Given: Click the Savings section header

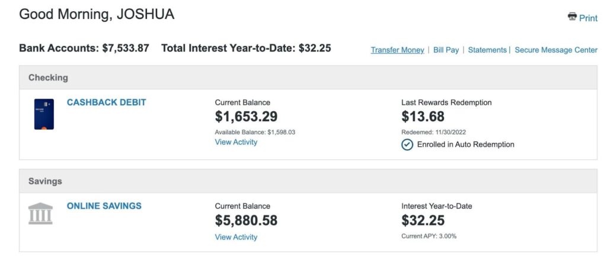Looking at the screenshot, I should pos(45,181).
